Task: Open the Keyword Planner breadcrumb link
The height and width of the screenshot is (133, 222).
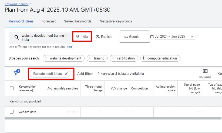Action: pyautogui.click(x=16, y=4)
